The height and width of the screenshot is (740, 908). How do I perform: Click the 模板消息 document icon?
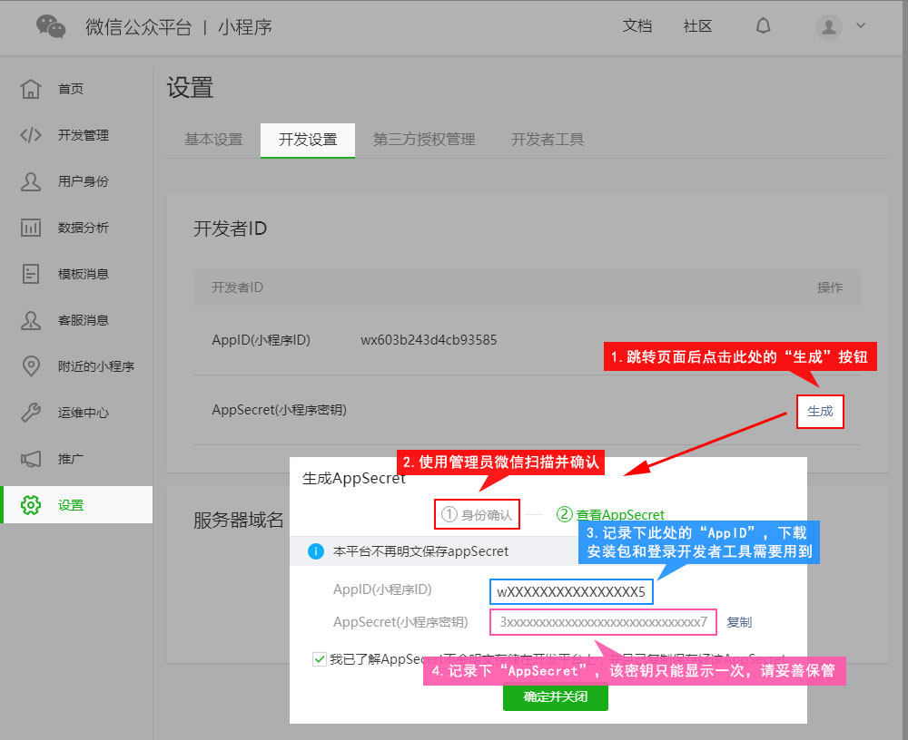click(31, 274)
